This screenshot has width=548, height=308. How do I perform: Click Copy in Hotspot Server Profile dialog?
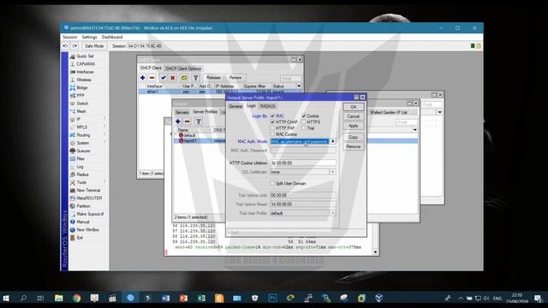tap(354, 137)
